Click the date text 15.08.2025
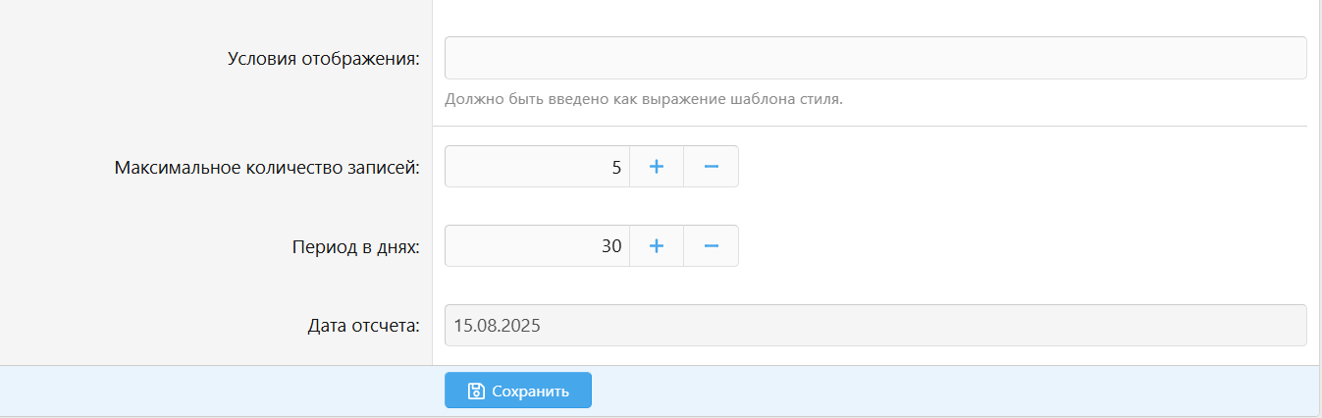 [498, 326]
